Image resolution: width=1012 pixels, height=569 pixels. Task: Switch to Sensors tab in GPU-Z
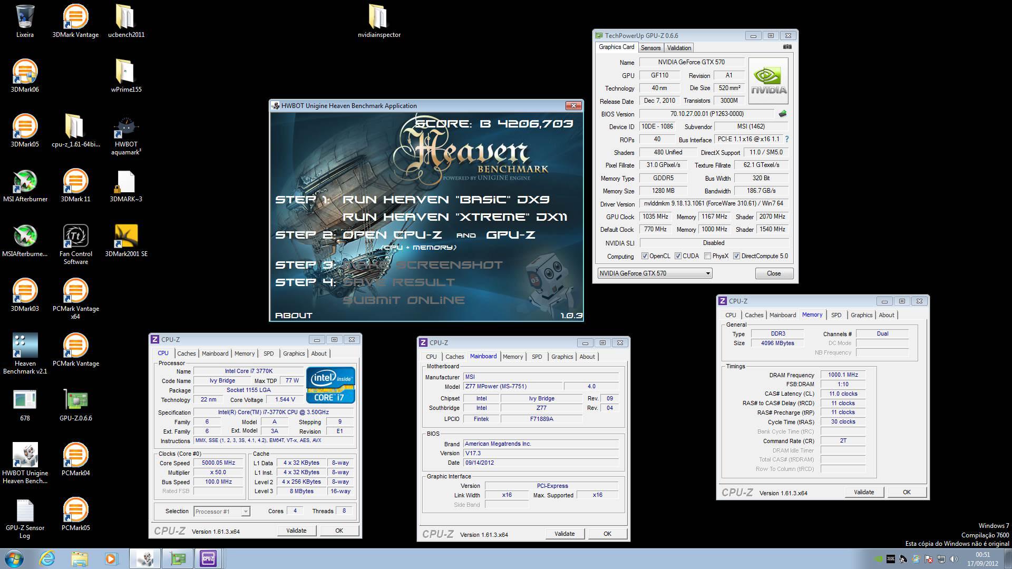pyautogui.click(x=650, y=47)
